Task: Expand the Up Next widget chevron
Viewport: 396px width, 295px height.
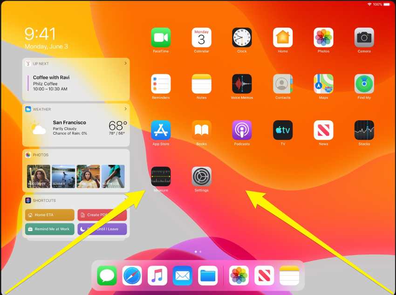Action: tap(125, 63)
